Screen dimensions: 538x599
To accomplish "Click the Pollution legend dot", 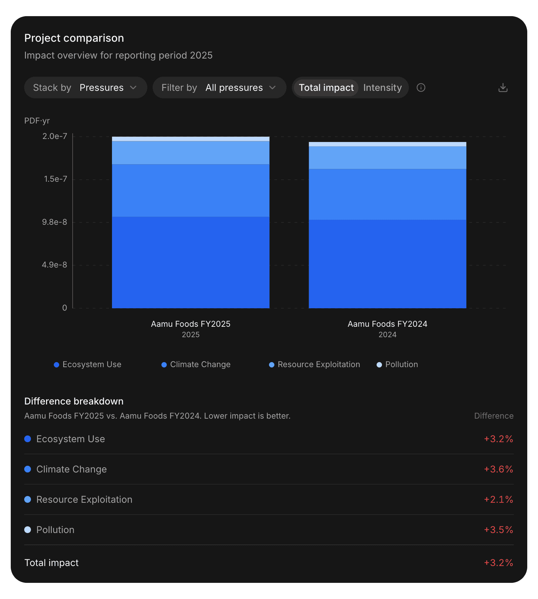I will click(x=379, y=365).
